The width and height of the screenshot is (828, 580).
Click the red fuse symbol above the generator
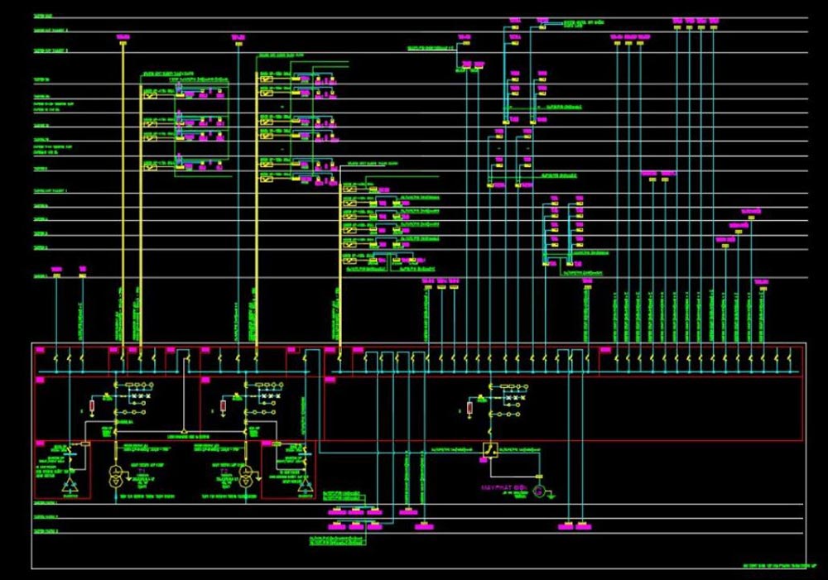[x=470, y=408]
